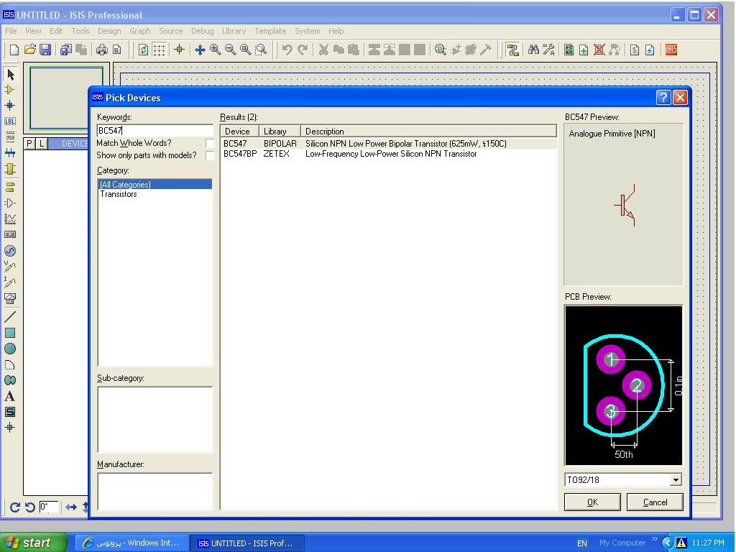Click the Keywords input field
This screenshot has width=736, height=552.
[155, 131]
